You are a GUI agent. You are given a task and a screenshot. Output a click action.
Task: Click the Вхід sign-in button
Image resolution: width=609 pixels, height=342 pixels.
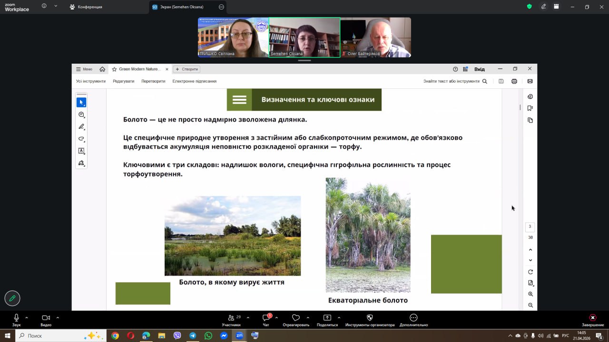coord(479,69)
